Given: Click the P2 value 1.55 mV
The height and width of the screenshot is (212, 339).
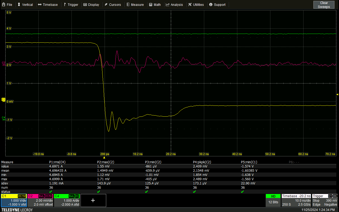Looking at the screenshot, I should coord(103,166).
